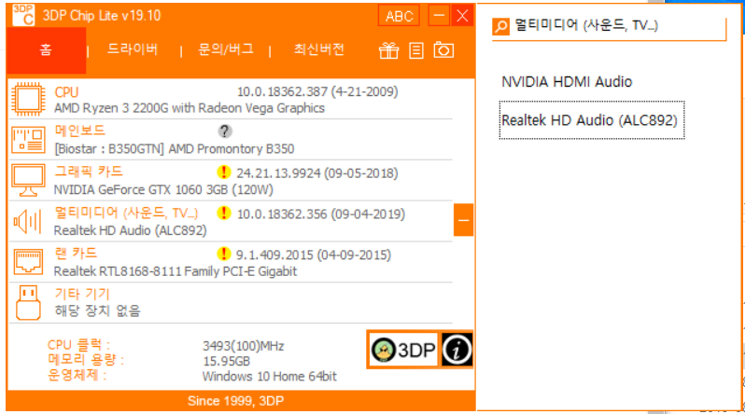Viewport: 745px width, 414px height.
Task: Open the info 'i' icon
Action: (457, 350)
